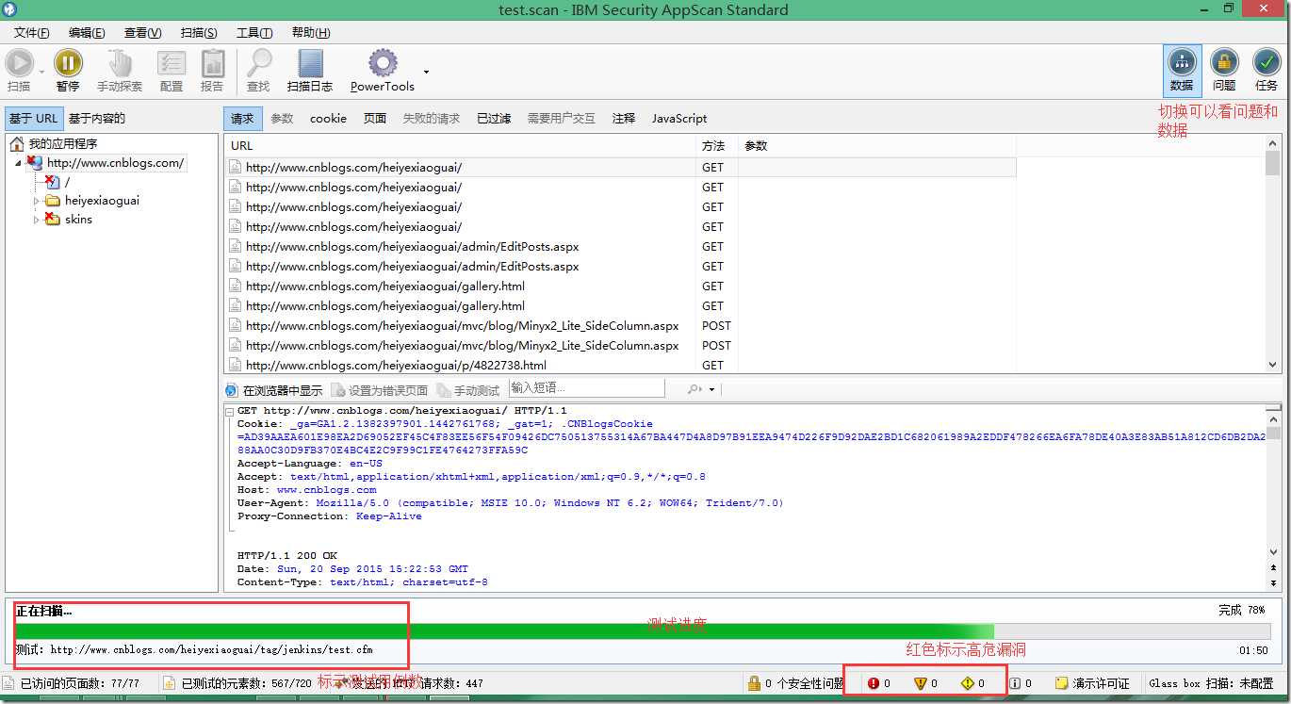Click 在浏览器中显示 globe icon
The height and width of the screenshot is (704, 1291).
232,390
